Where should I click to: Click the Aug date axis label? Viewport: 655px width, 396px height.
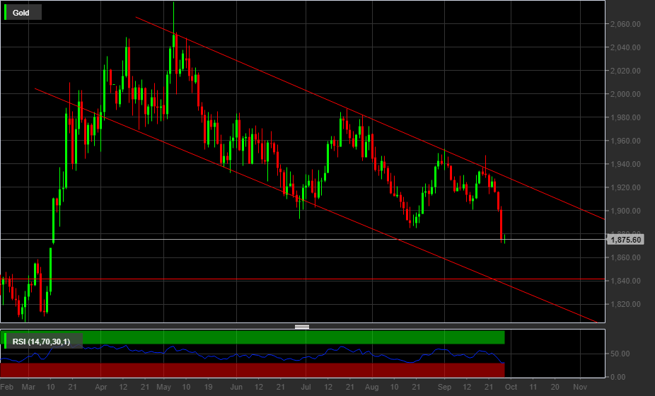click(x=372, y=388)
